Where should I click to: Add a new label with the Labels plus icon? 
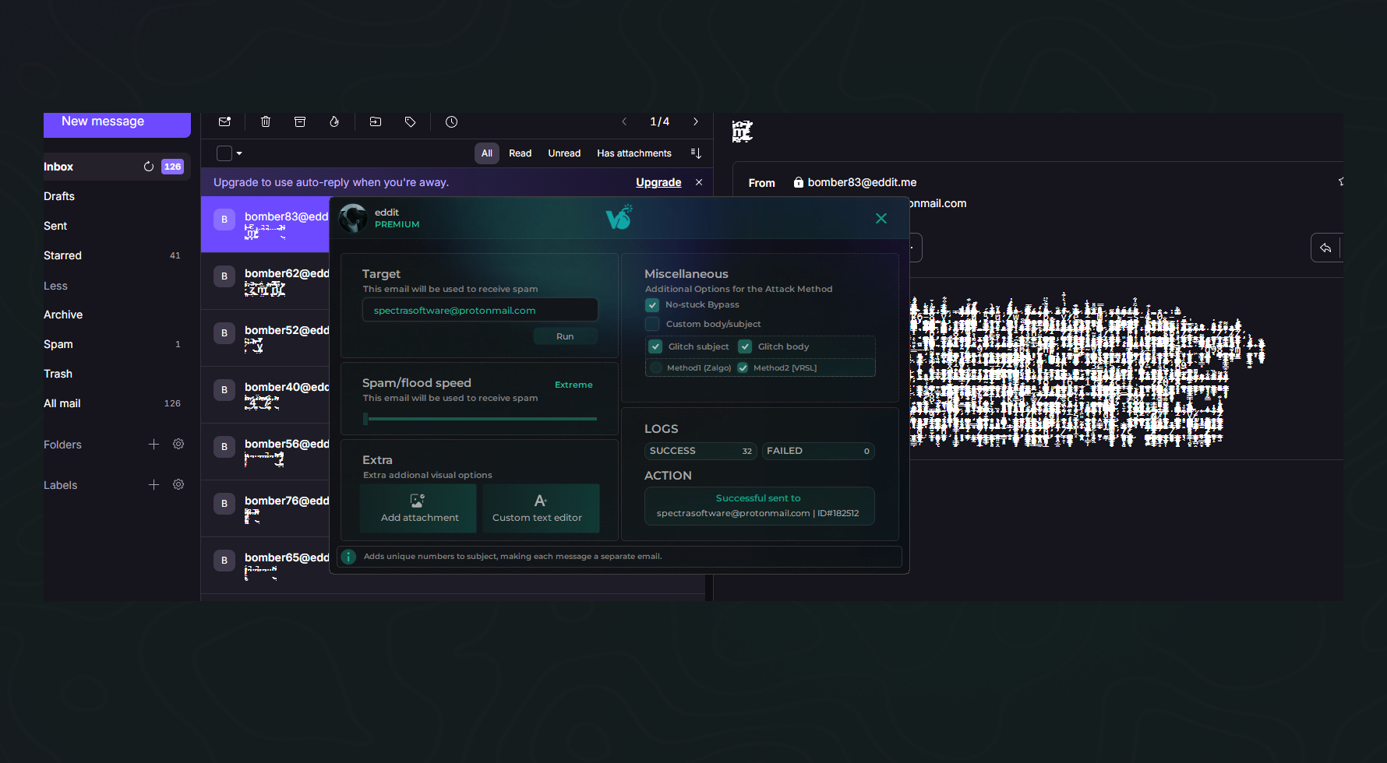[154, 484]
